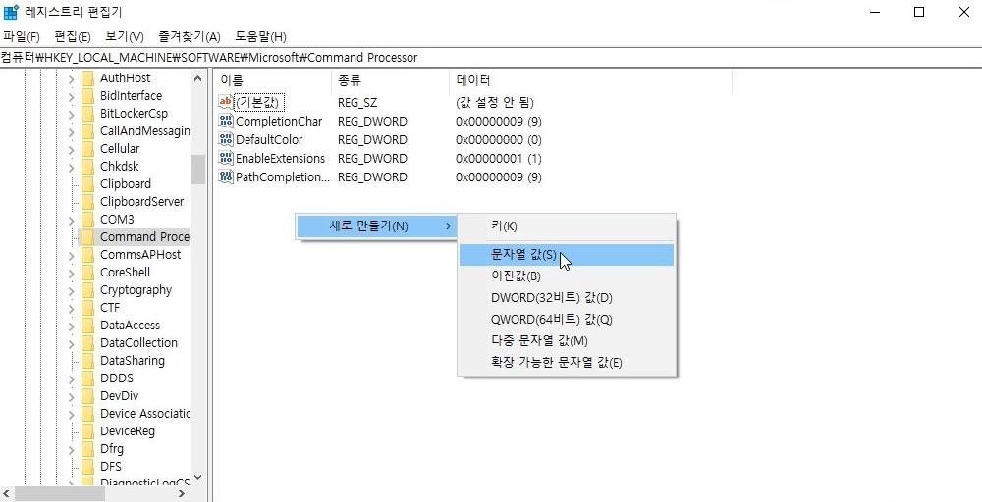Click the DWORD icon beside PathCompletion value
The width and height of the screenshot is (982, 502).
click(x=225, y=176)
